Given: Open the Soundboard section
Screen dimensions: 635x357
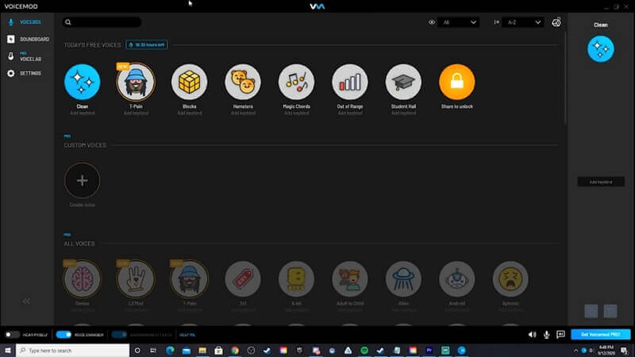Looking at the screenshot, I should 28,39.
